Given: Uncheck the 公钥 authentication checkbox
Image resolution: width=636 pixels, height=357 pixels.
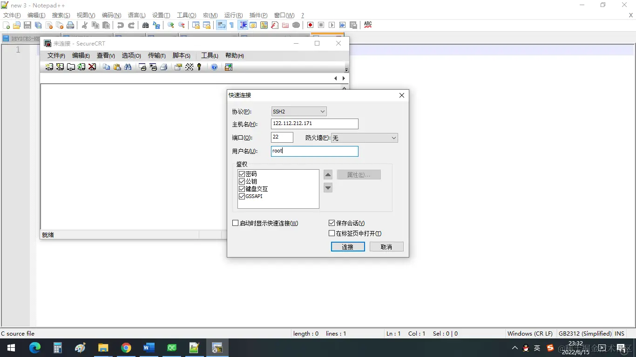Looking at the screenshot, I should [242, 181].
